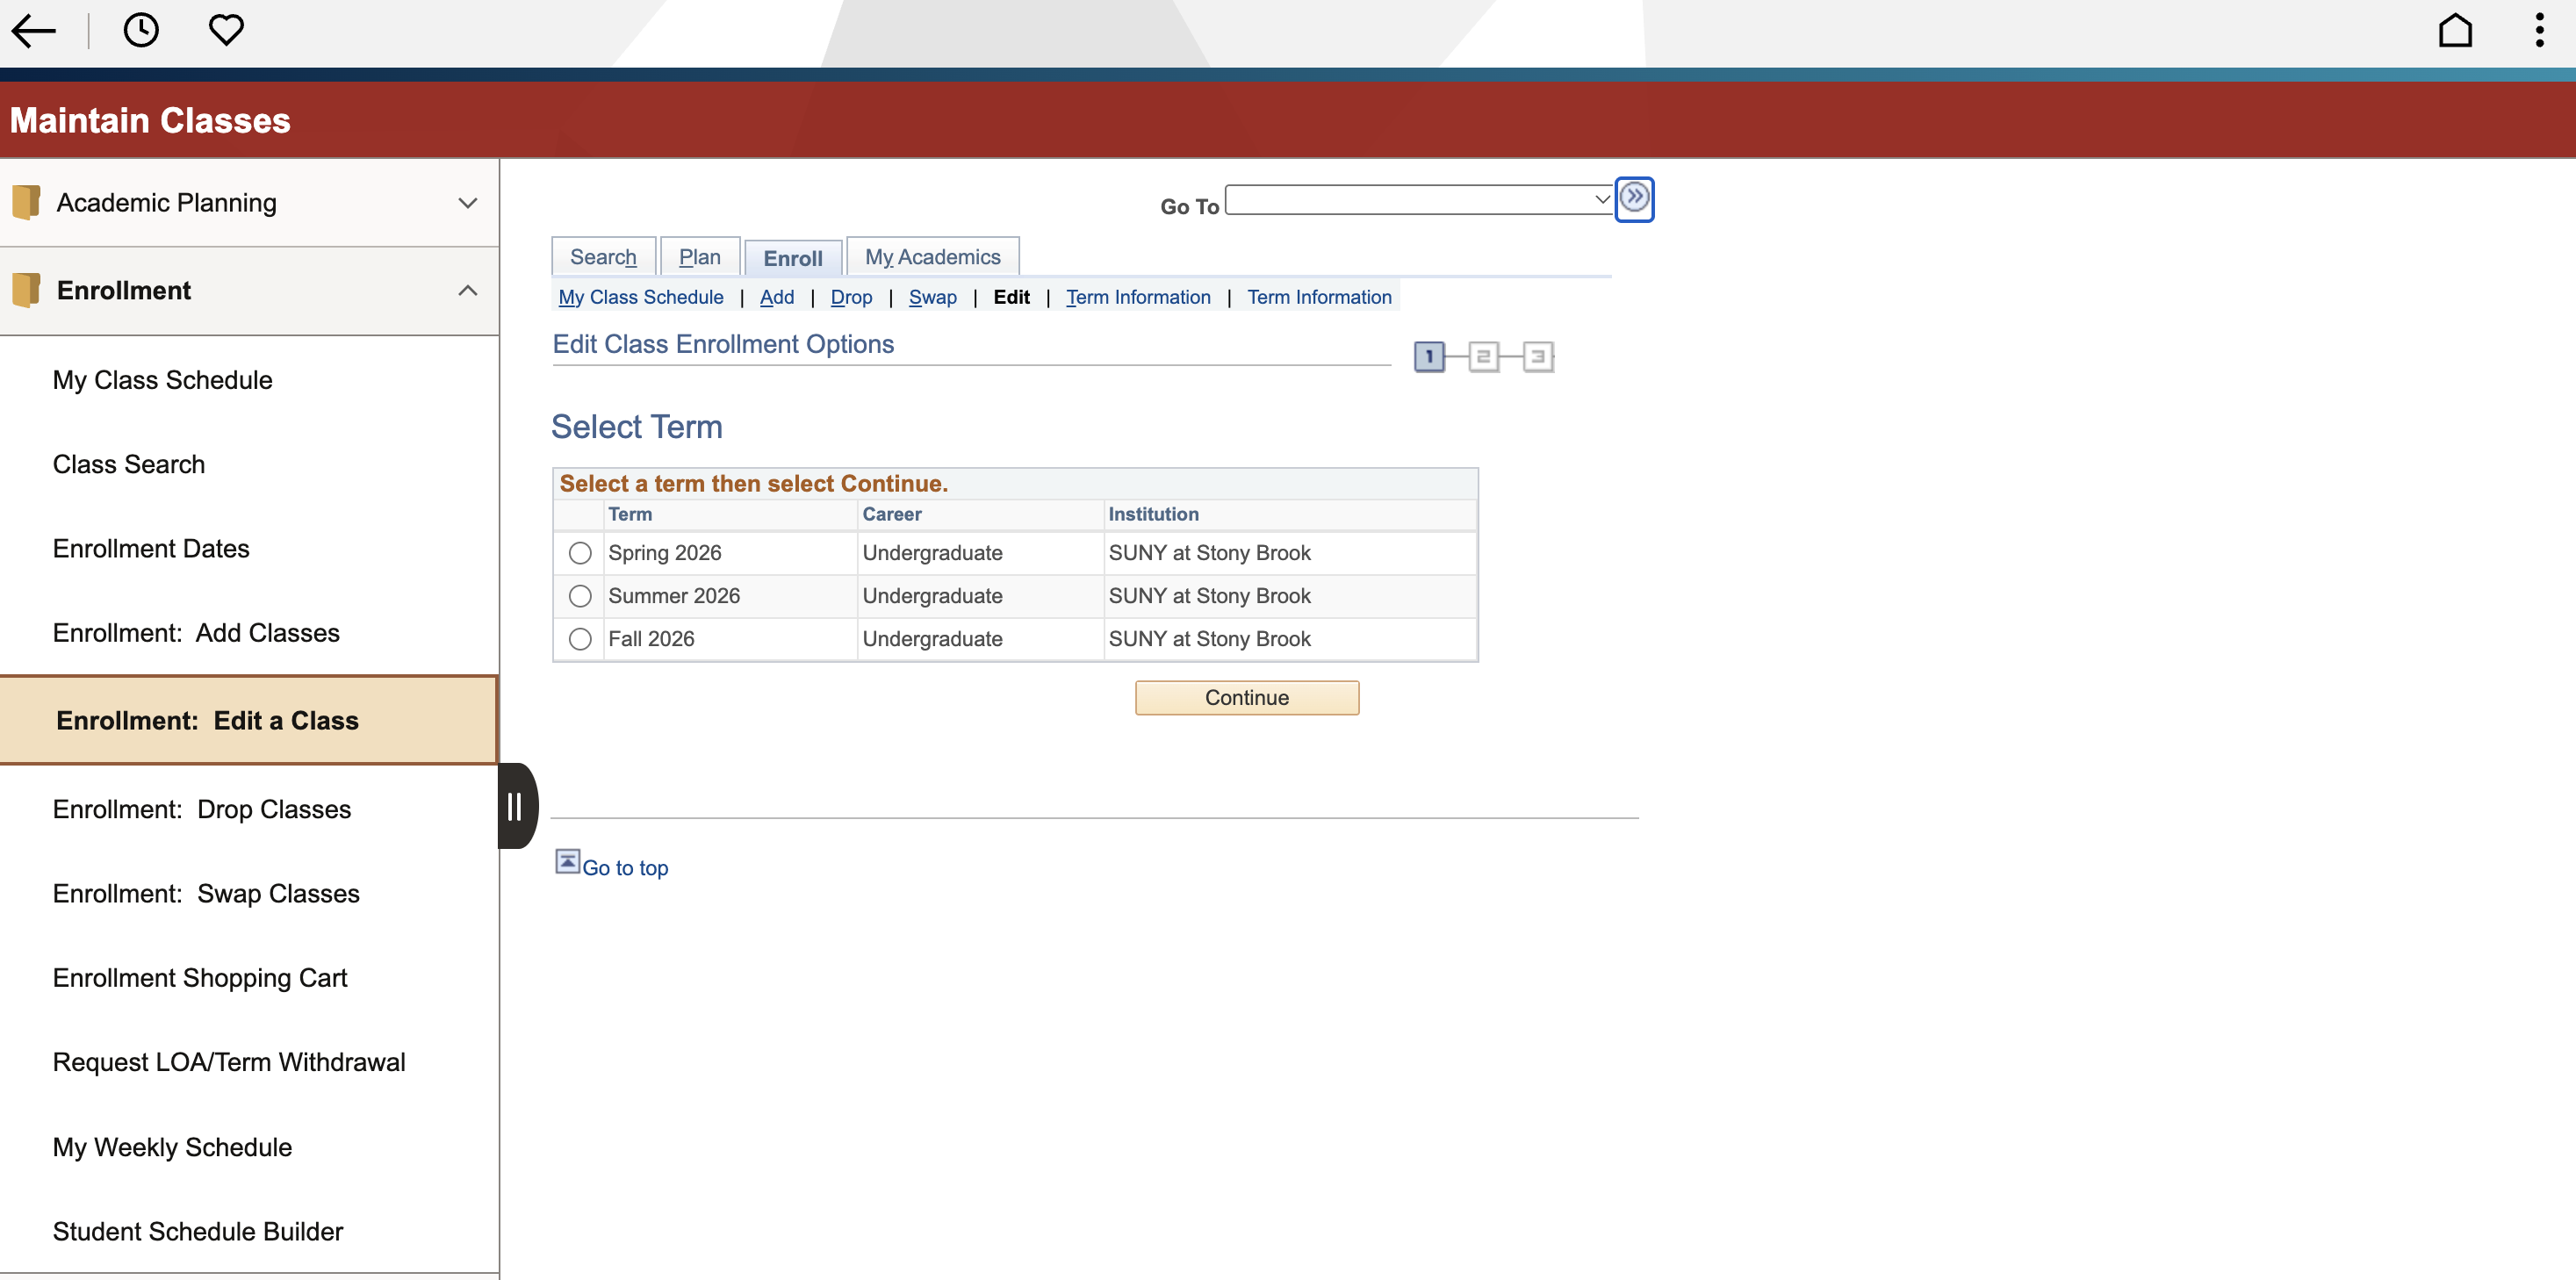Open Enrollment: Drop Classes in sidebar
The image size is (2576, 1280).
pyautogui.click(x=249, y=809)
